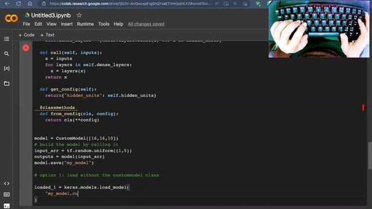Star the notebook in Drive

coord(79,15)
